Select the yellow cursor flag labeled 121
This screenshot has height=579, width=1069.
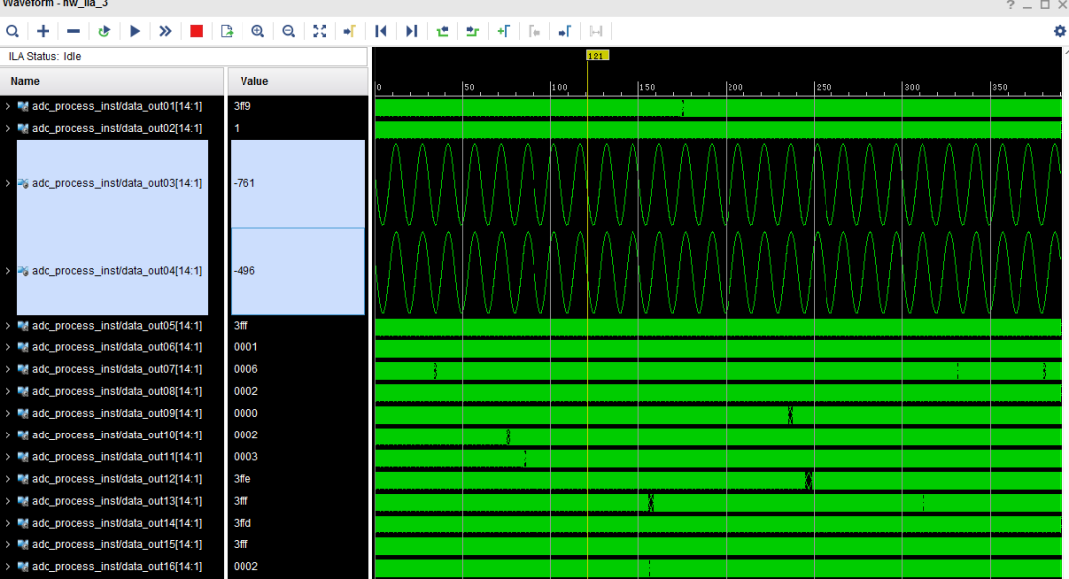click(597, 56)
